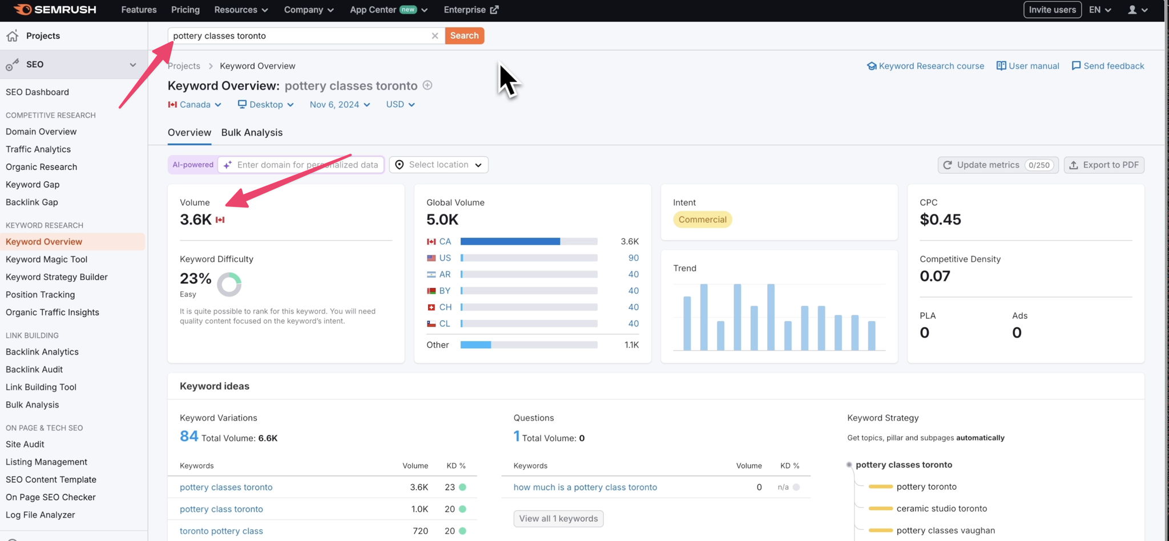Screen dimensions: 1169x541
Task: Click the refresh icon on Update metrics
Action: (x=948, y=165)
